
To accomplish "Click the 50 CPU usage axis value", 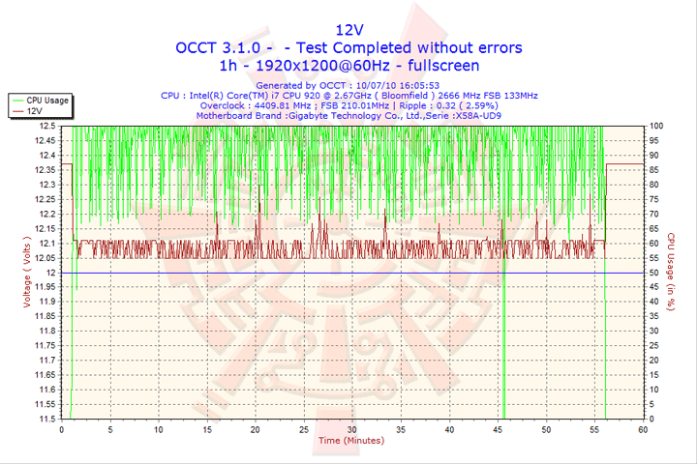I will click(x=653, y=273).
